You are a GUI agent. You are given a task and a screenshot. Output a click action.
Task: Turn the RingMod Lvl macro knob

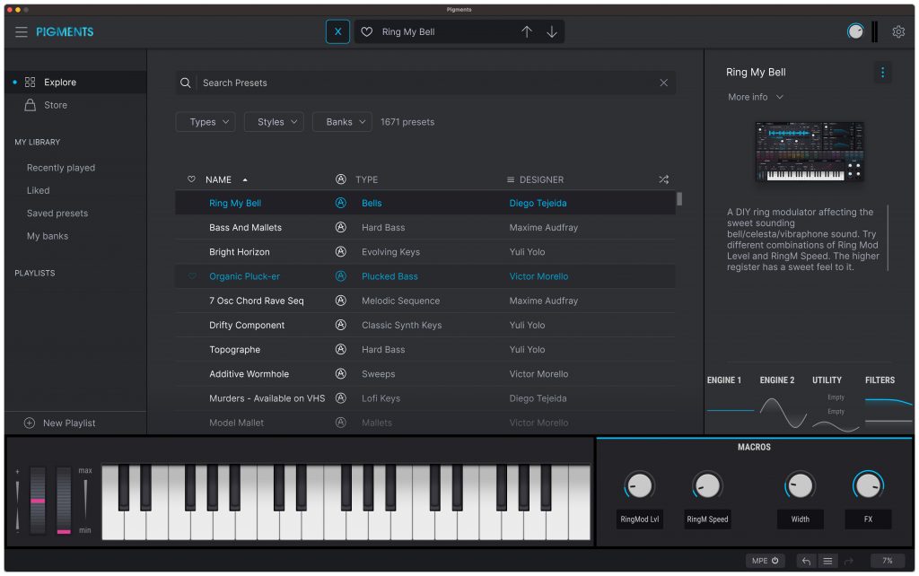tap(638, 484)
